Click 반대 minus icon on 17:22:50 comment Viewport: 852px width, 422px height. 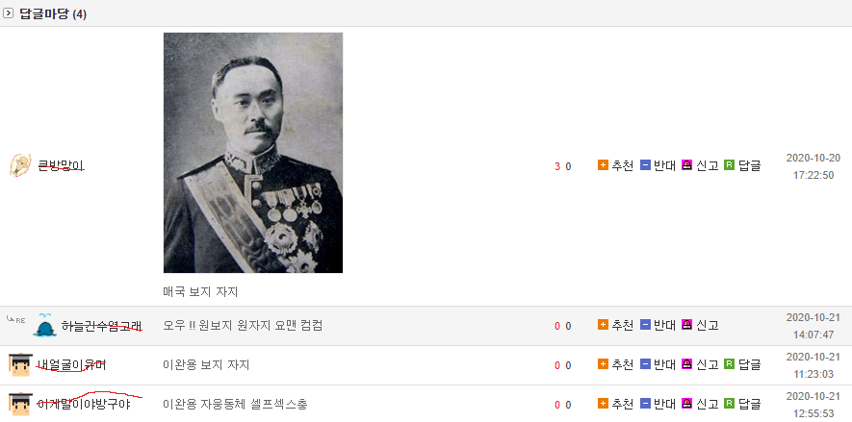(645, 165)
